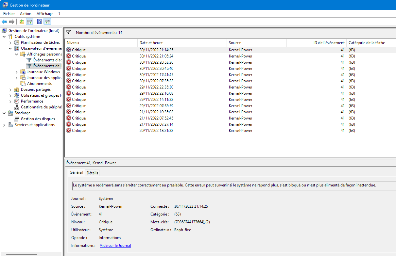Select the Événements d'administration custom view
The width and height of the screenshot is (396, 256).
point(44,60)
